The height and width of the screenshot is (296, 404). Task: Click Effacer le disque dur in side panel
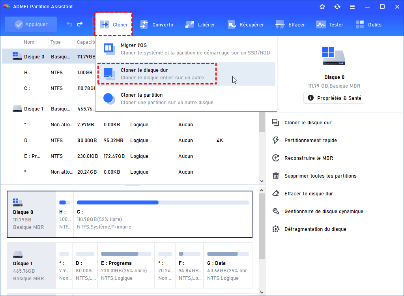[x=309, y=194]
